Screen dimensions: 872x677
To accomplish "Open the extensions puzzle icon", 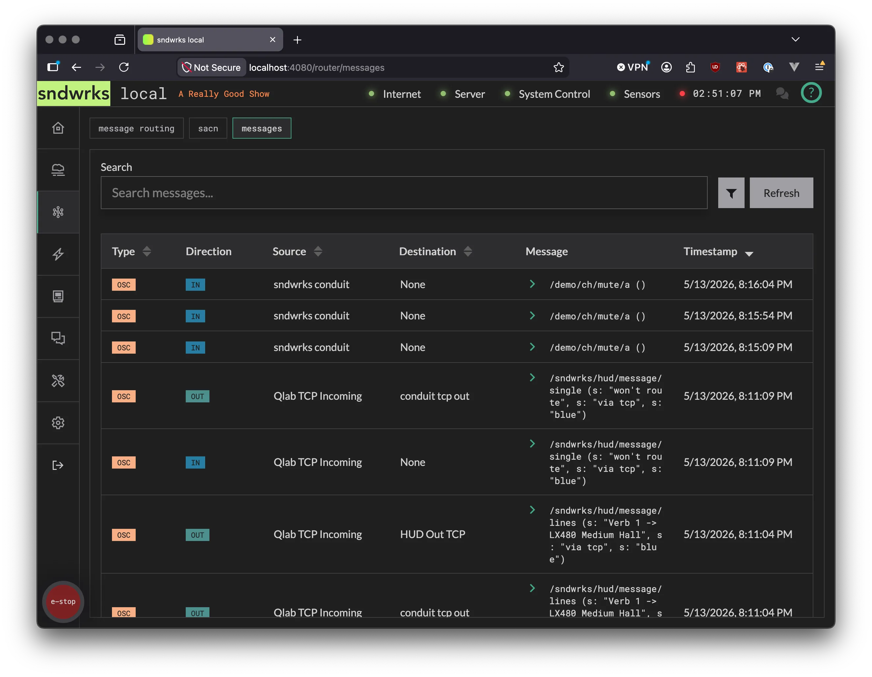I will pos(690,68).
